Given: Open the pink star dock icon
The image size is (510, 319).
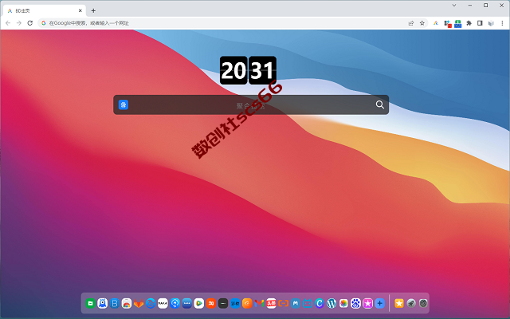Looking at the screenshot, I should [367, 303].
